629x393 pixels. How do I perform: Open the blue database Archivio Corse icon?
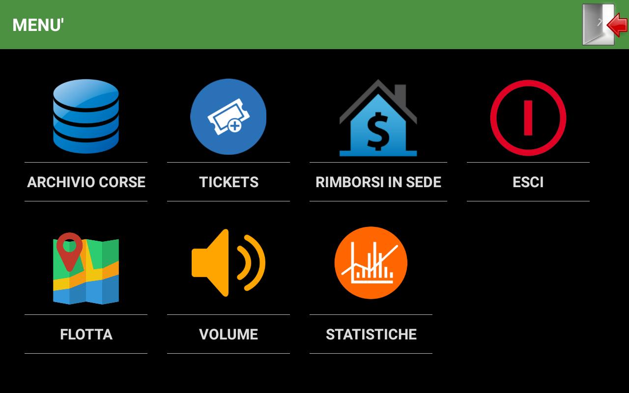coord(86,116)
